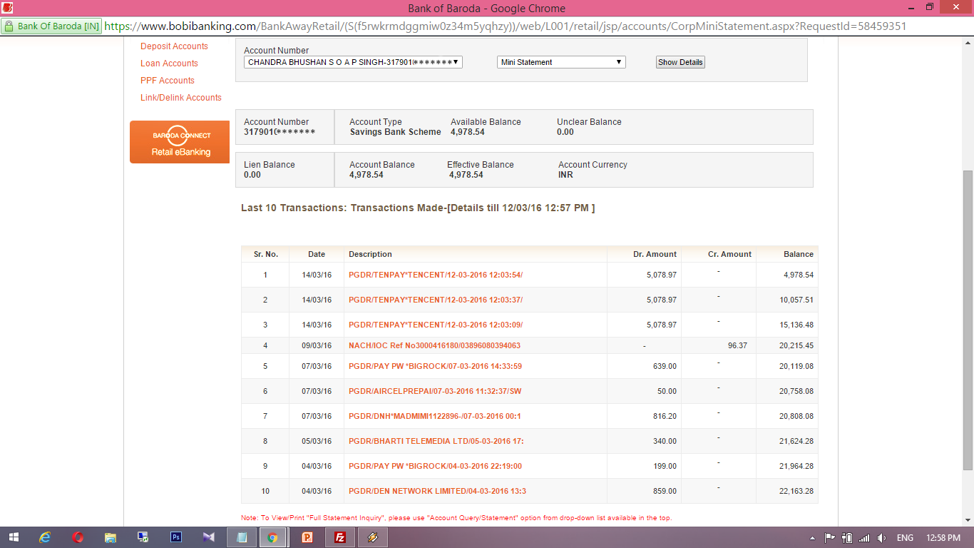The width and height of the screenshot is (974, 548).
Task: Open Visual Studio from the taskbar
Action: (x=208, y=537)
